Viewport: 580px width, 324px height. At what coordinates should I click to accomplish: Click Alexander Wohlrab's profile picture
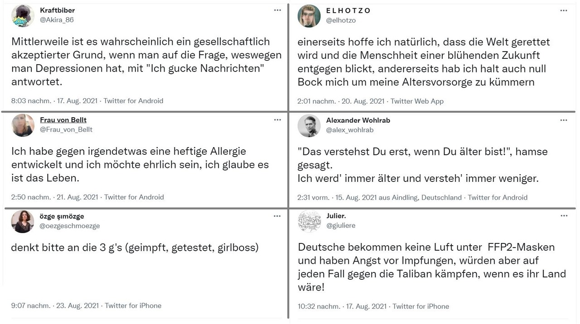pyautogui.click(x=309, y=126)
